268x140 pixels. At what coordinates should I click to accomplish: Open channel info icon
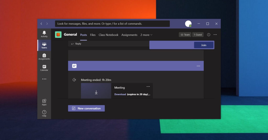point(209,35)
